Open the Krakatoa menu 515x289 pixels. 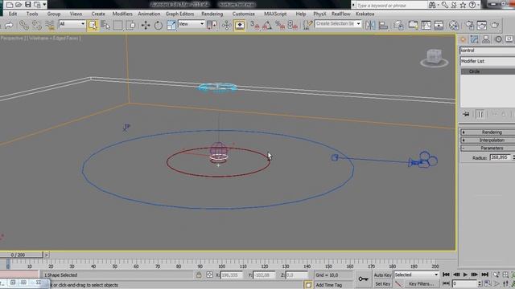click(x=365, y=14)
